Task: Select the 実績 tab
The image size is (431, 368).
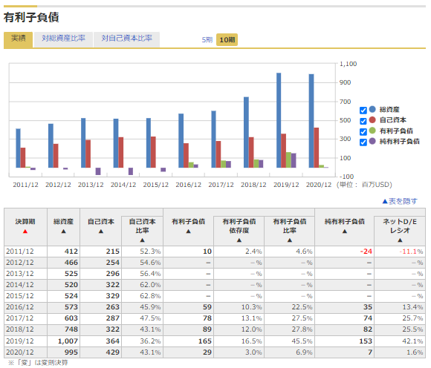Action: (19, 39)
